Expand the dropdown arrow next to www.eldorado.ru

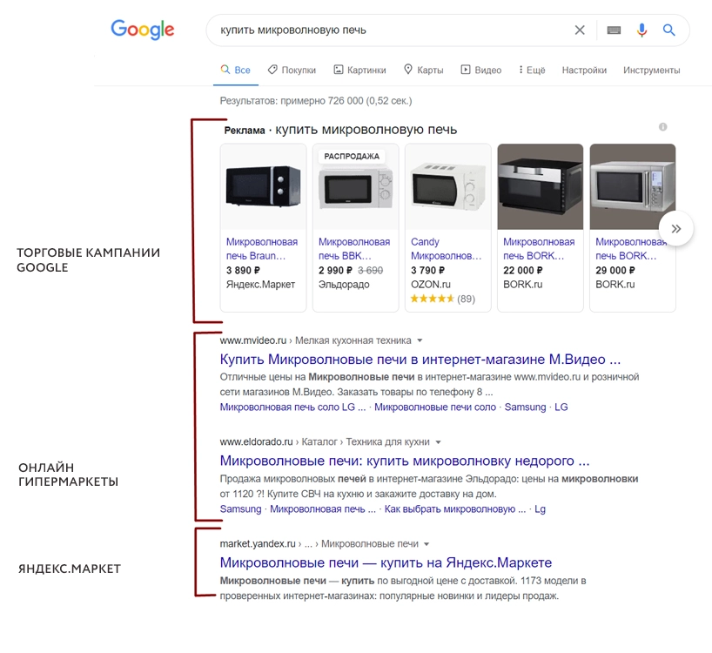(x=438, y=442)
